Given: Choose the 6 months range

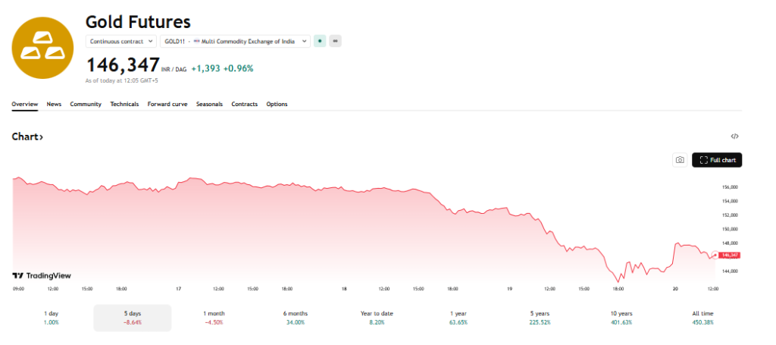Looking at the screenshot, I should tap(295, 318).
